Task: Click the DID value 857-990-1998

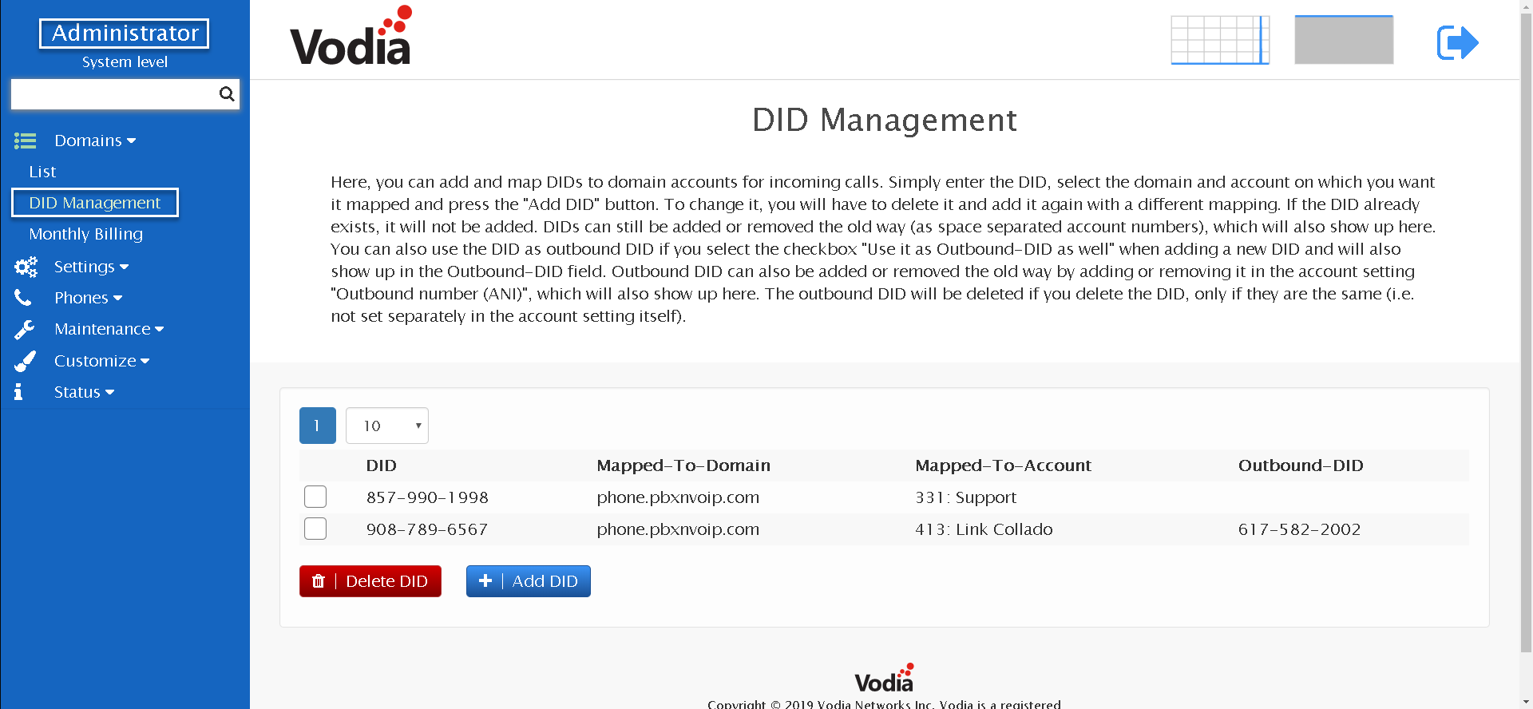Action: pos(427,497)
